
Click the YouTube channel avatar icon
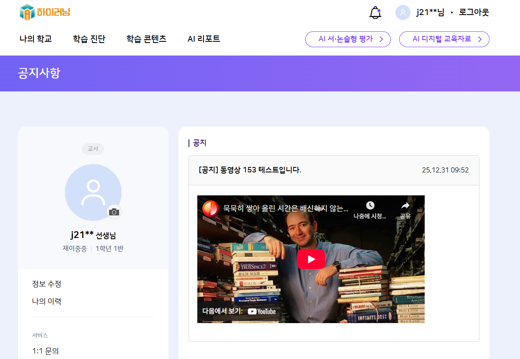(x=210, y=208)
